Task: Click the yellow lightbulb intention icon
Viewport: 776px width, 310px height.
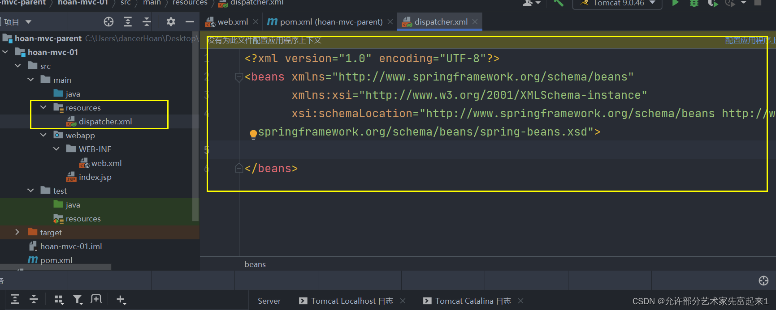Action: click(x=253, y=134)
